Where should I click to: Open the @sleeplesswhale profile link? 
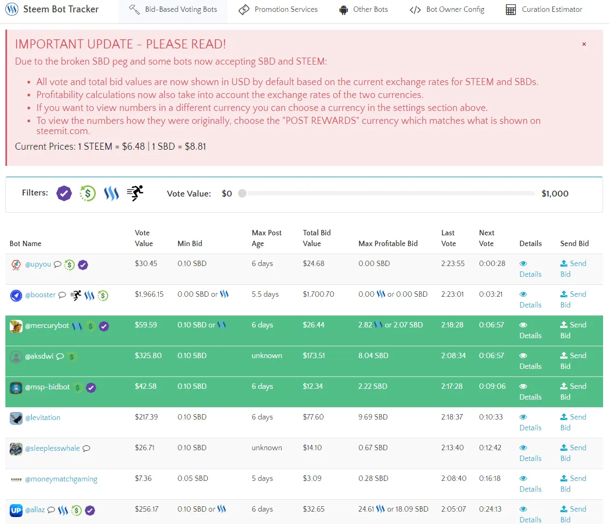click(x=52, y=448)
